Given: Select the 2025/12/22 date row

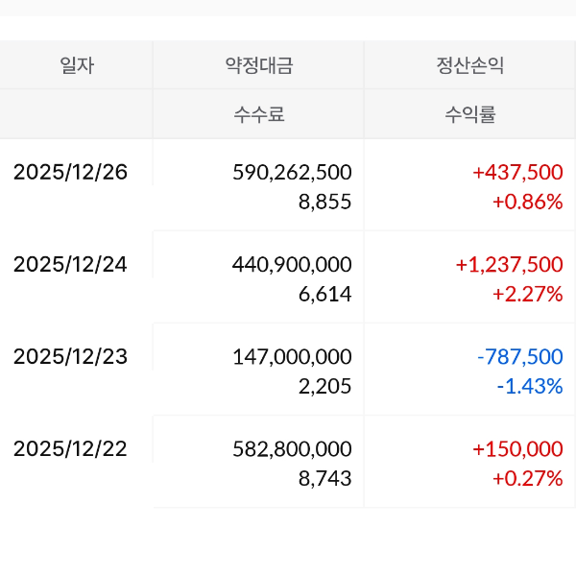Looking at the screenshot, I should [70, 448].
